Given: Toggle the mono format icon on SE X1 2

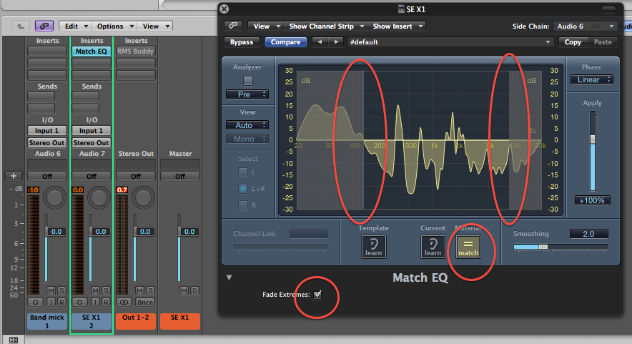Looking at the screenshot, I should pos(80,302).
